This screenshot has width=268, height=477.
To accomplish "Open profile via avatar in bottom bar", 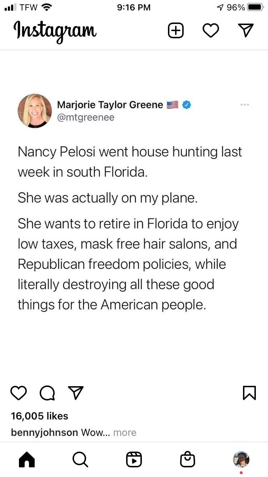I will pos(241,459).
